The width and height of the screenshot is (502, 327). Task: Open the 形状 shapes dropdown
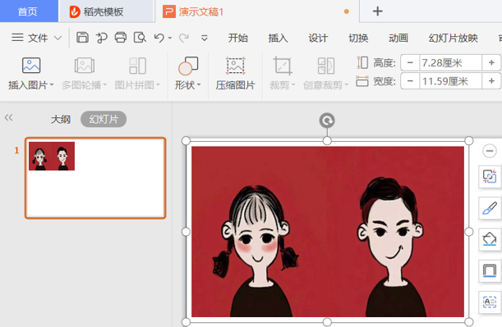[199, 85]
